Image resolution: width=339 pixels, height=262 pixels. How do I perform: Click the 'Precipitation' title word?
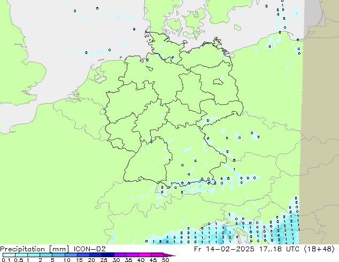coord(22,249)
